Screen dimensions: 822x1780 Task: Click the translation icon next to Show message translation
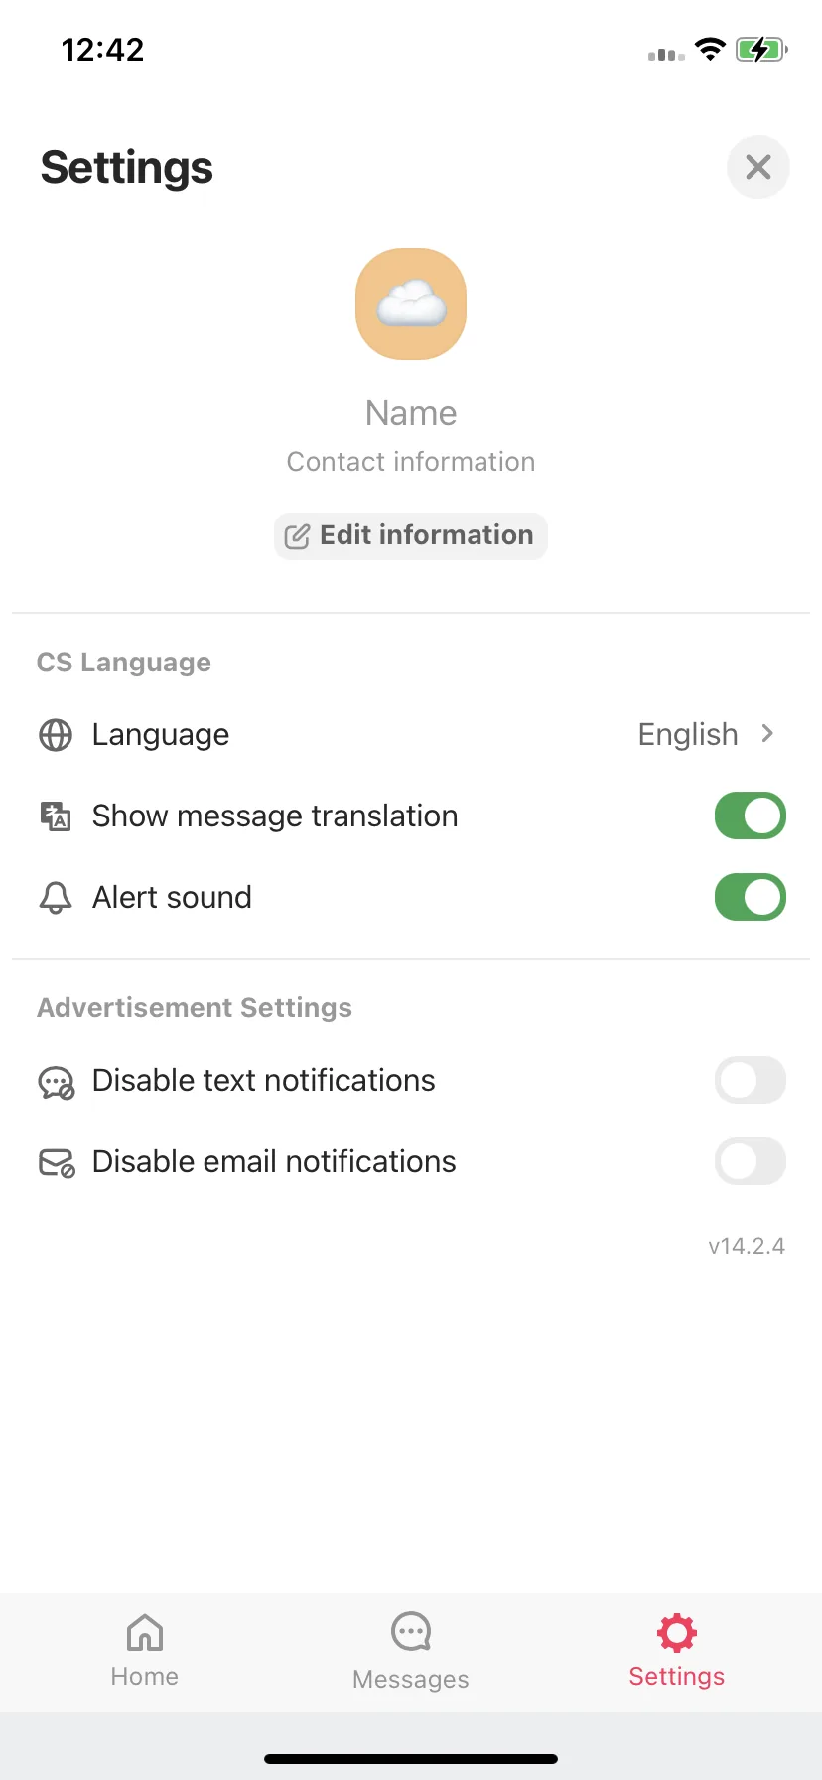[x=56, y=816]
